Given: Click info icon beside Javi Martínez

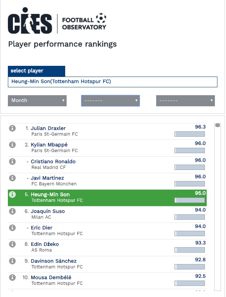Looking at the screenshot, I should 12,178.
